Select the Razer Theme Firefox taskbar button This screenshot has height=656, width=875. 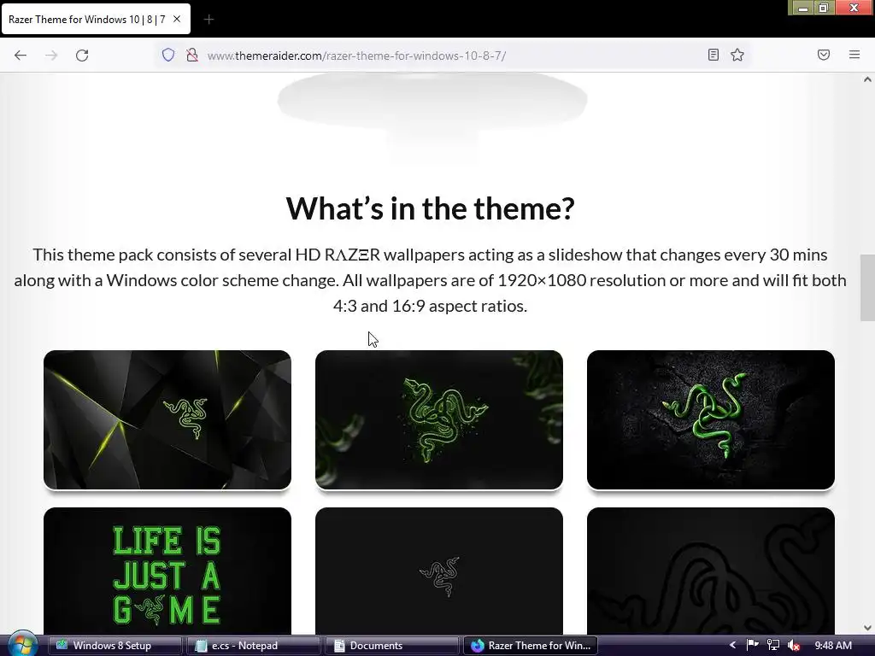click(x=531, y=646)
